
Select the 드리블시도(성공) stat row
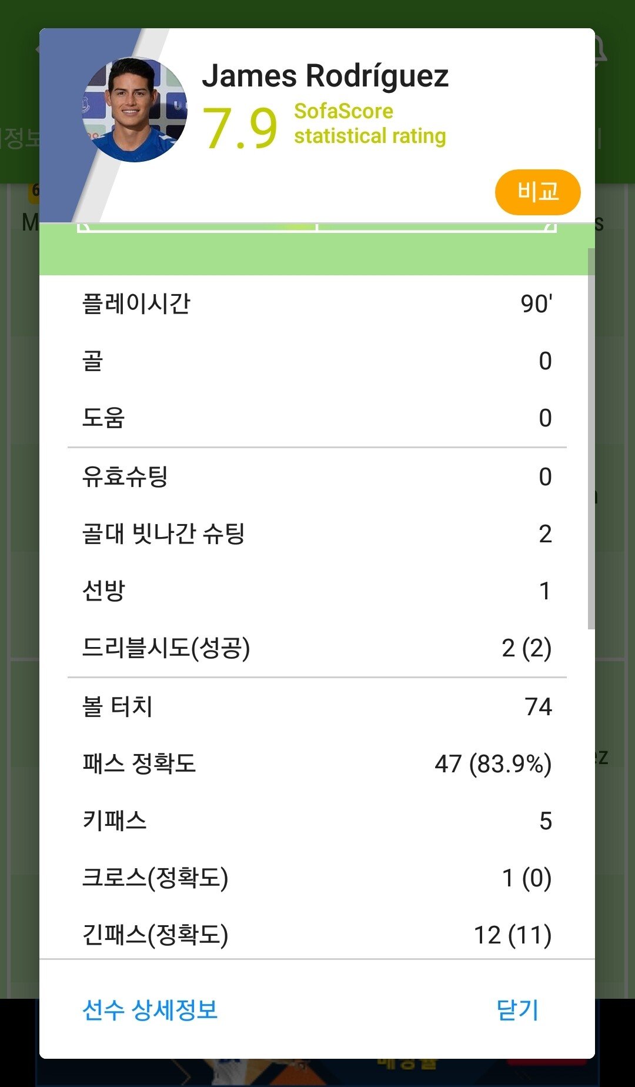pyautogui.click(x=317, y=648)
